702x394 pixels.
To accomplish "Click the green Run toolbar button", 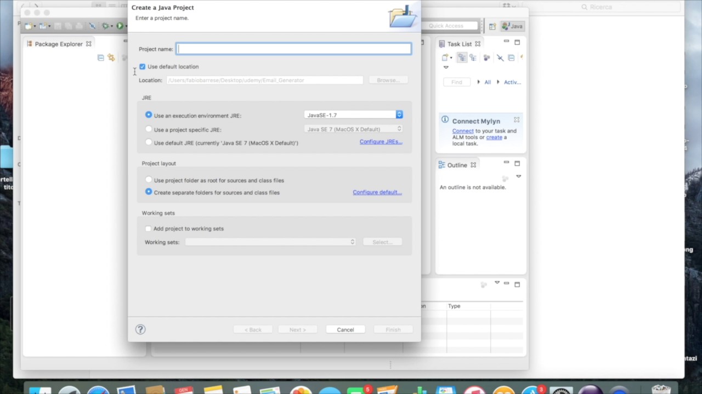I will coord(120,26).
